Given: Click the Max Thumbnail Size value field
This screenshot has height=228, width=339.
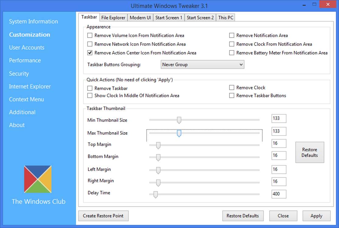Looking at the screenshot, I should click(x=279, y=131).
